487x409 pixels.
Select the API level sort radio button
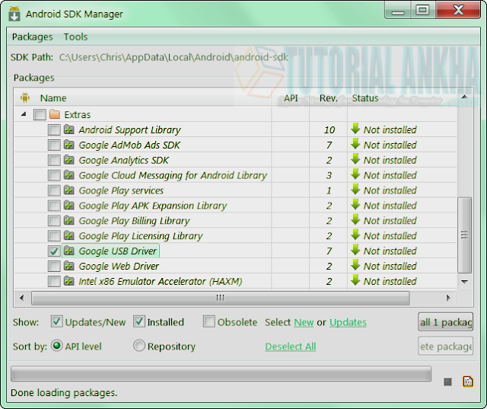(x=57, y=346)
